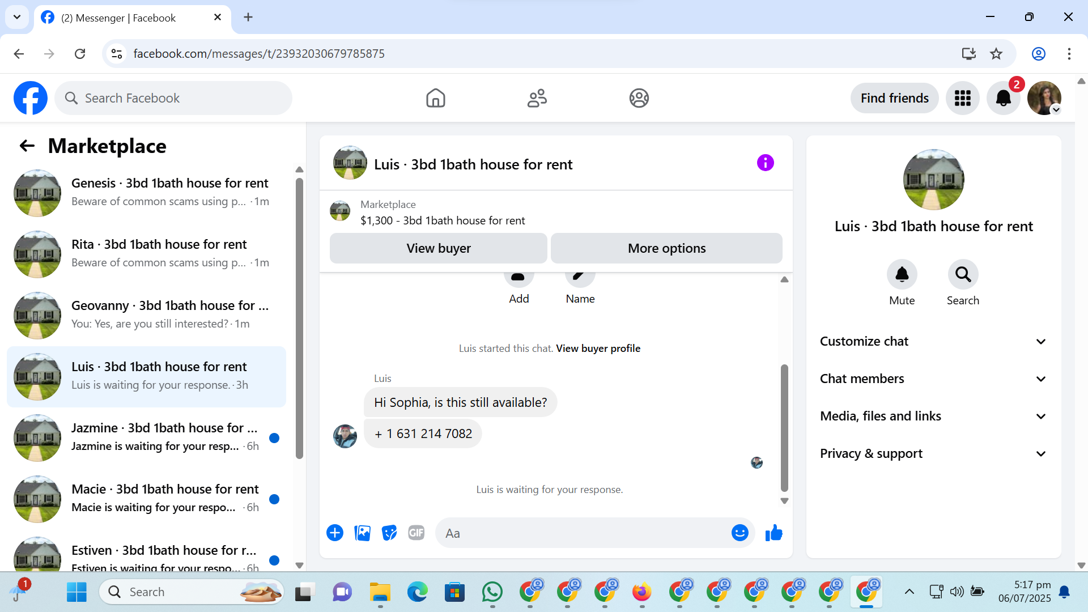This screenshot has height=612, width=1088.
Task: Click Luis's profile picture beside phone message
Action: tap(345, 436)
